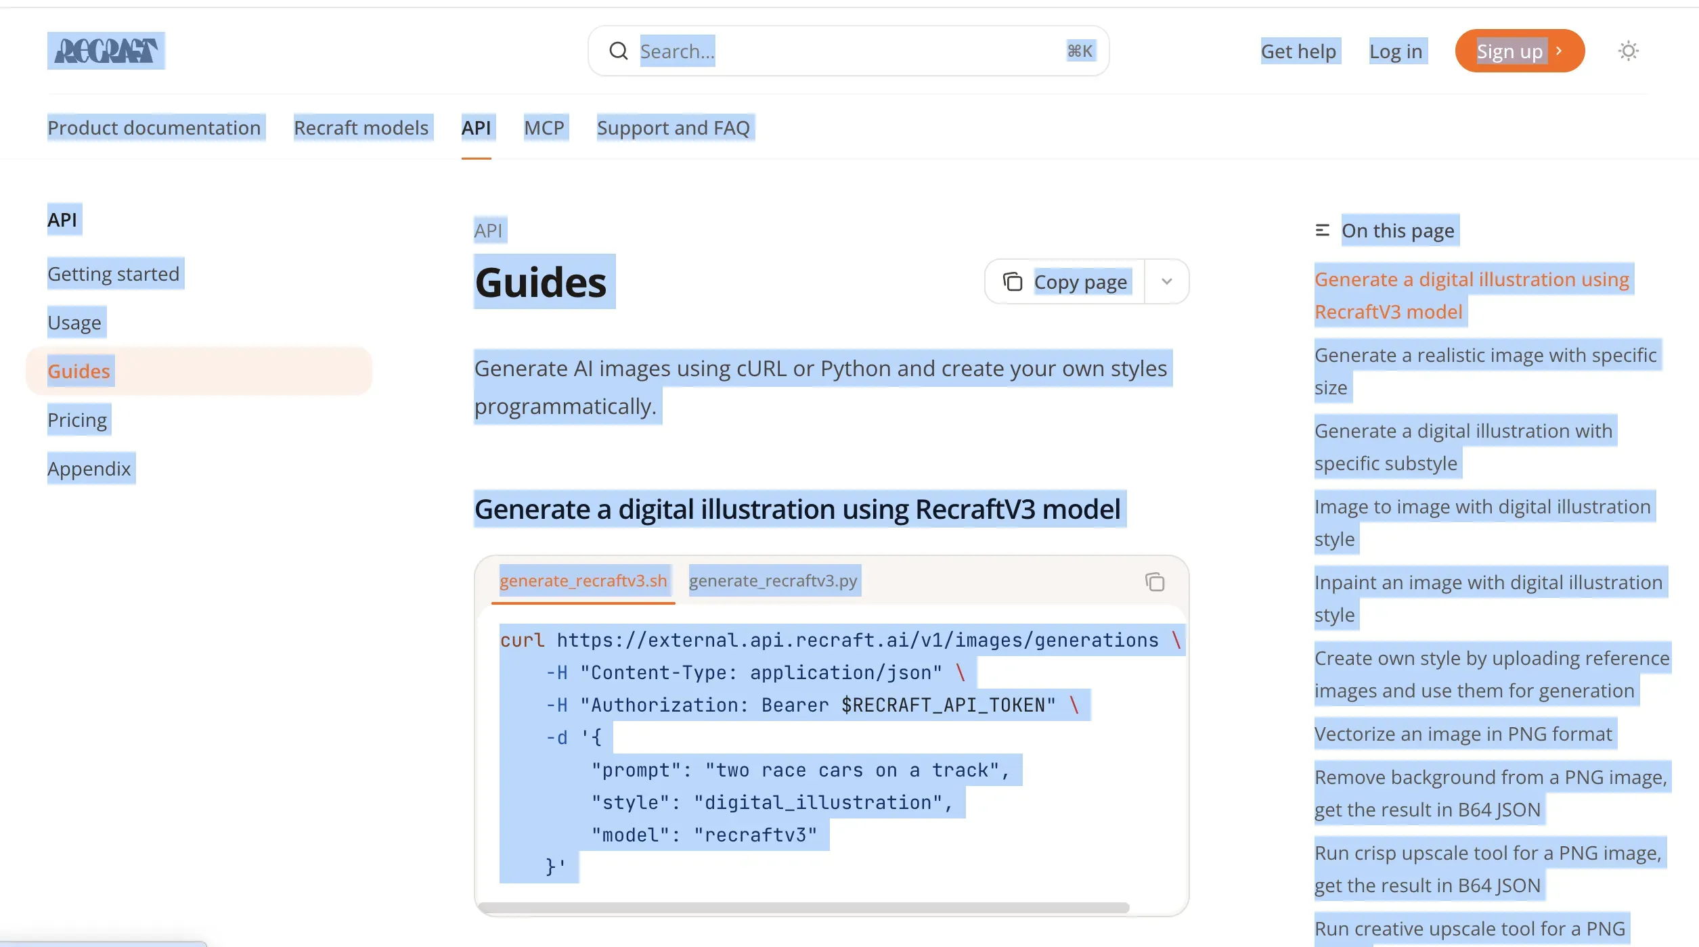Image resolution: width=1699 pixels, height=947 pixels.
Task: Jump to Inpaint an image with digital illustration style
Action: pyautogui.click(x=1488, y=599)
